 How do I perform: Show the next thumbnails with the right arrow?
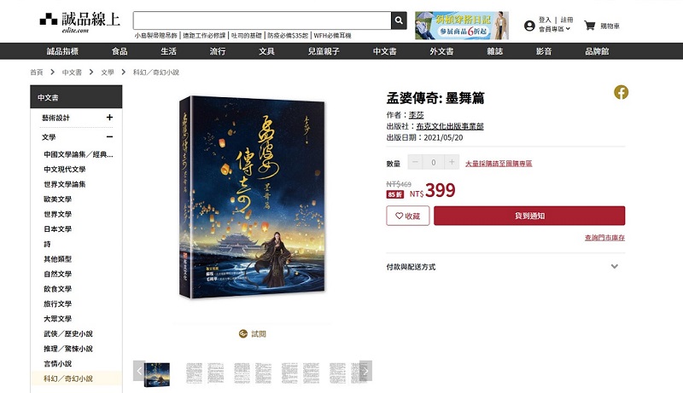(366, 371)
